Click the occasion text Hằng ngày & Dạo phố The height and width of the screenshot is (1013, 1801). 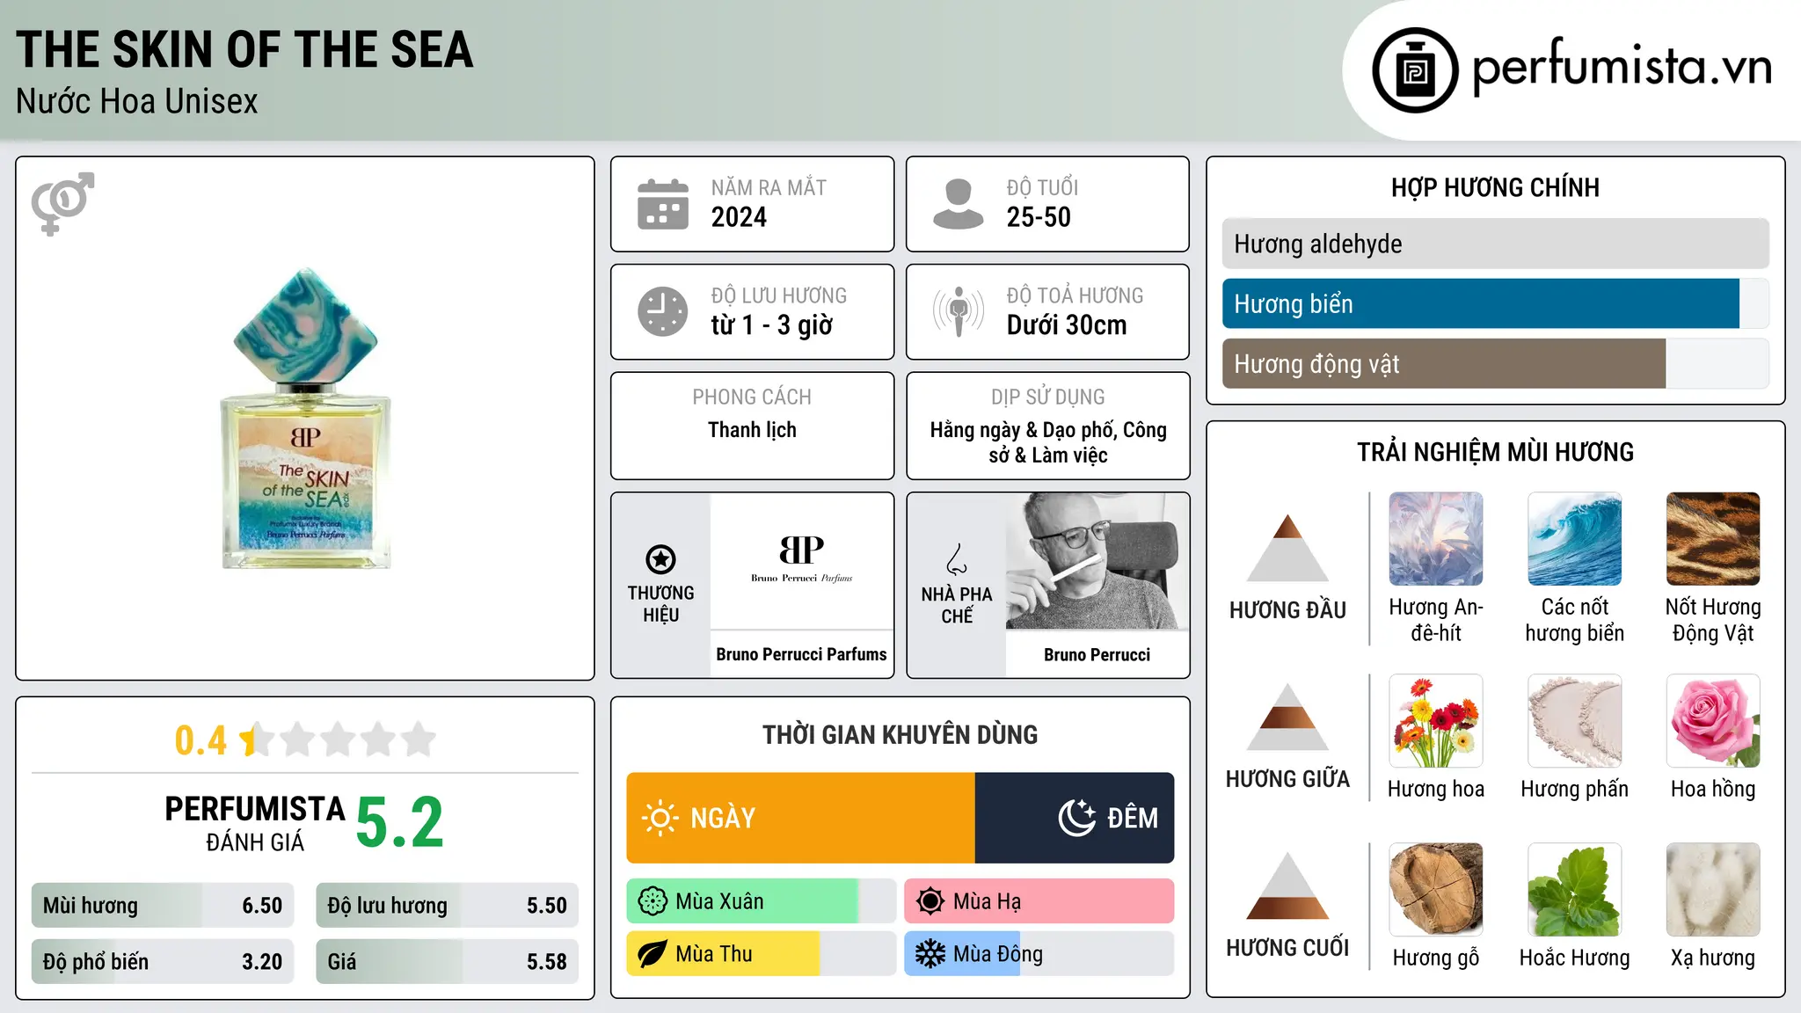pyautogui.click(x=1023, y=430)
